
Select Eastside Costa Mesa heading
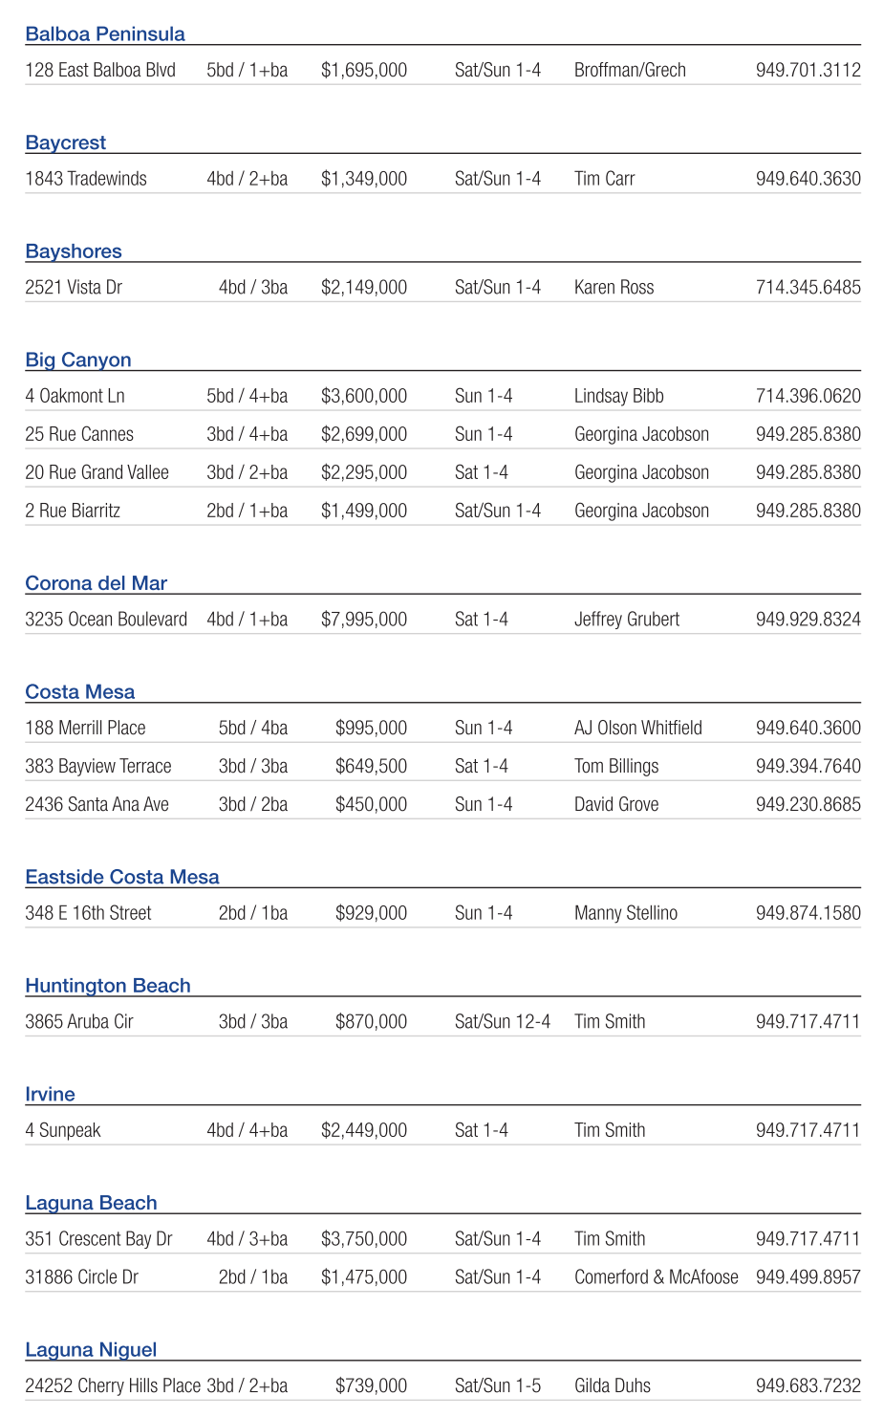click(x=122, y=877)
